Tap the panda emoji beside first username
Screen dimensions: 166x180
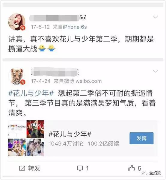(83, 18)
